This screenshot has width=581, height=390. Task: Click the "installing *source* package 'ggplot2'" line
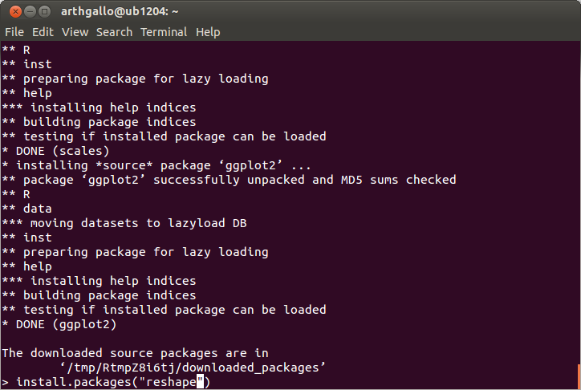156,165
